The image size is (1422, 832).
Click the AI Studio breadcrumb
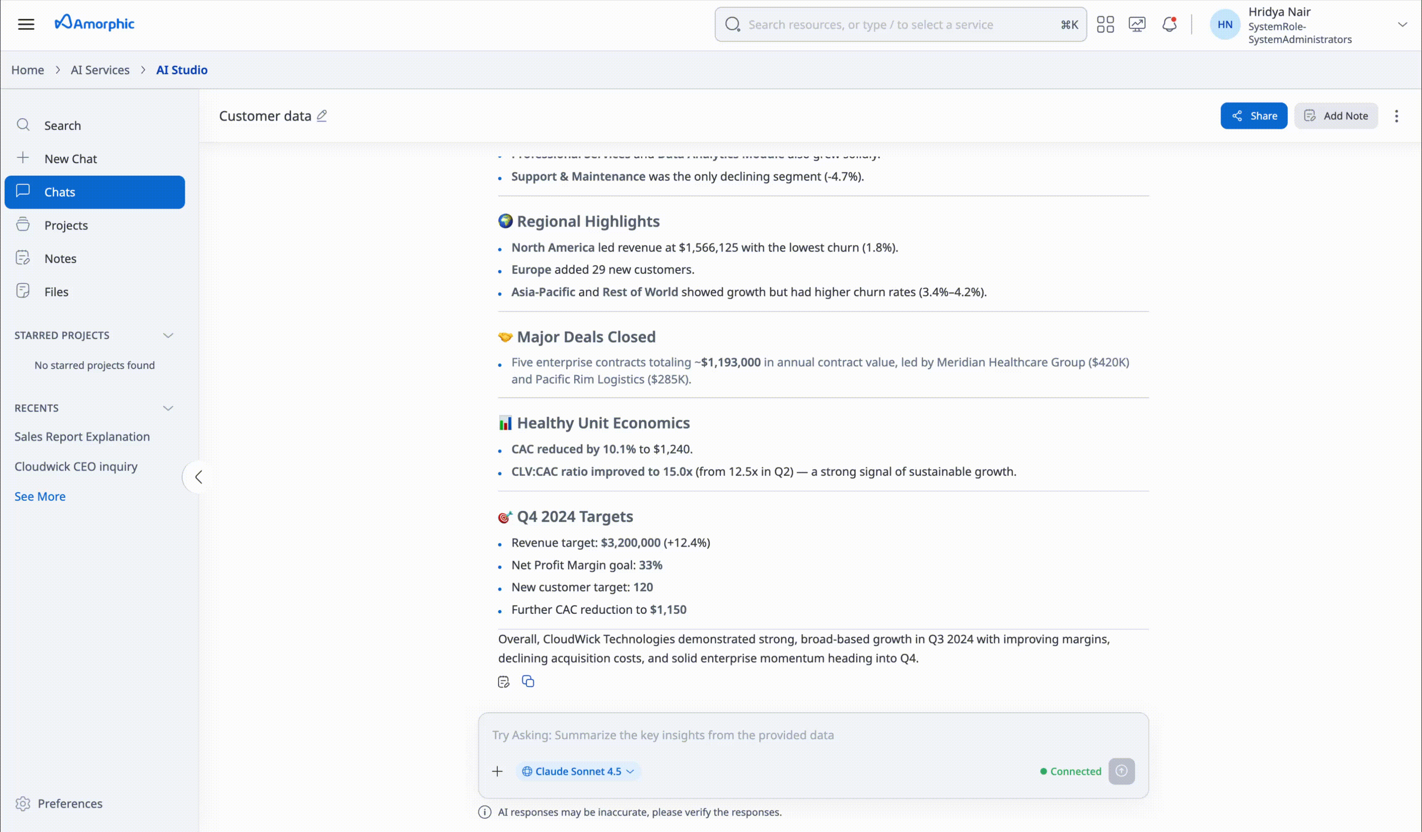(182, 70)
